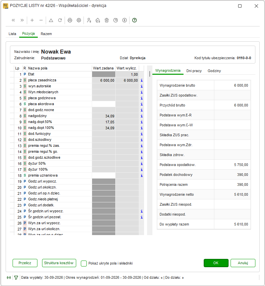Click the trash bin icon

tap(107, 20)
